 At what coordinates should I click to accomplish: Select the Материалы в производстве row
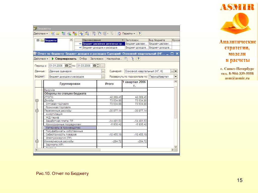click(x=70, y=128)
